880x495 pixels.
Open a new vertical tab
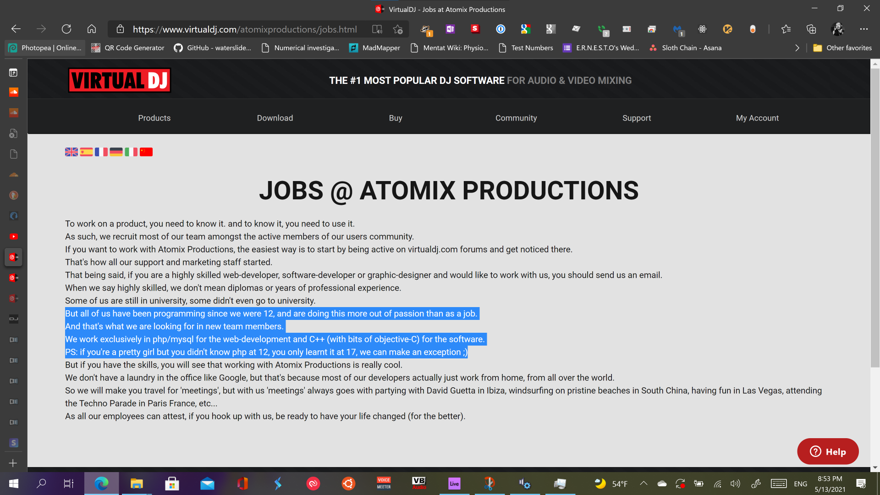coord(13,463)
